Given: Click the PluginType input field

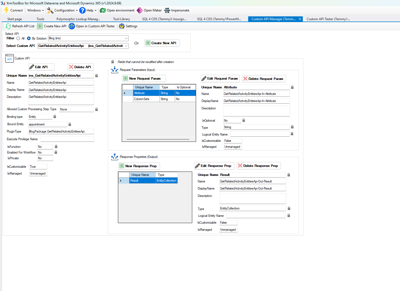Looking at the screenshot, I should pos(61,131).
